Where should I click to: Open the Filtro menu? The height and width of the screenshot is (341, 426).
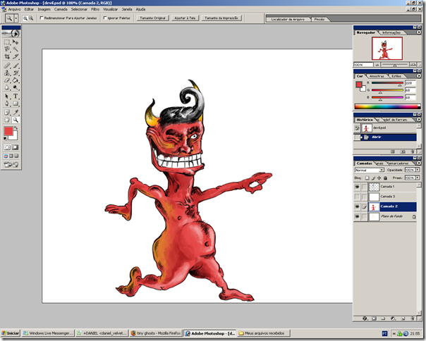point(95,9)
